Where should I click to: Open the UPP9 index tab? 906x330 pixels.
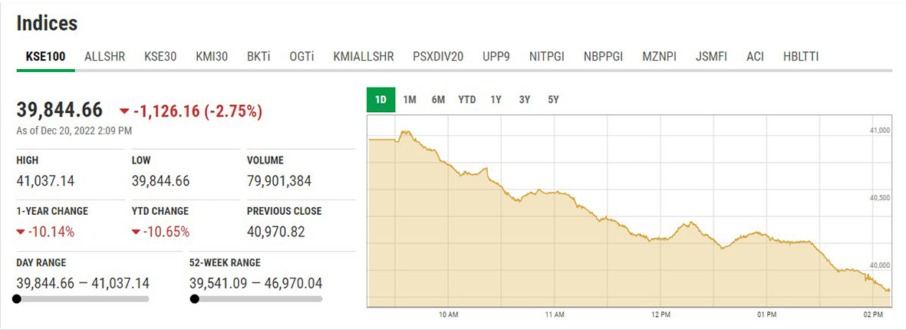[x=496, y=57]
